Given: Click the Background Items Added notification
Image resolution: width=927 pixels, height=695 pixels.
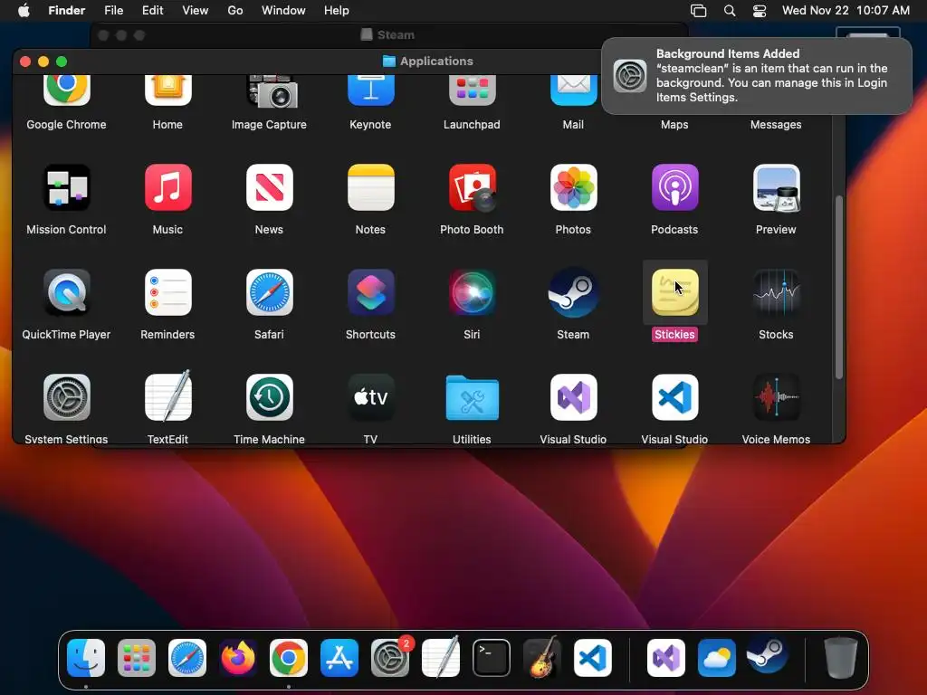Looking at the screenshot, I should click(x=757, y=76).
